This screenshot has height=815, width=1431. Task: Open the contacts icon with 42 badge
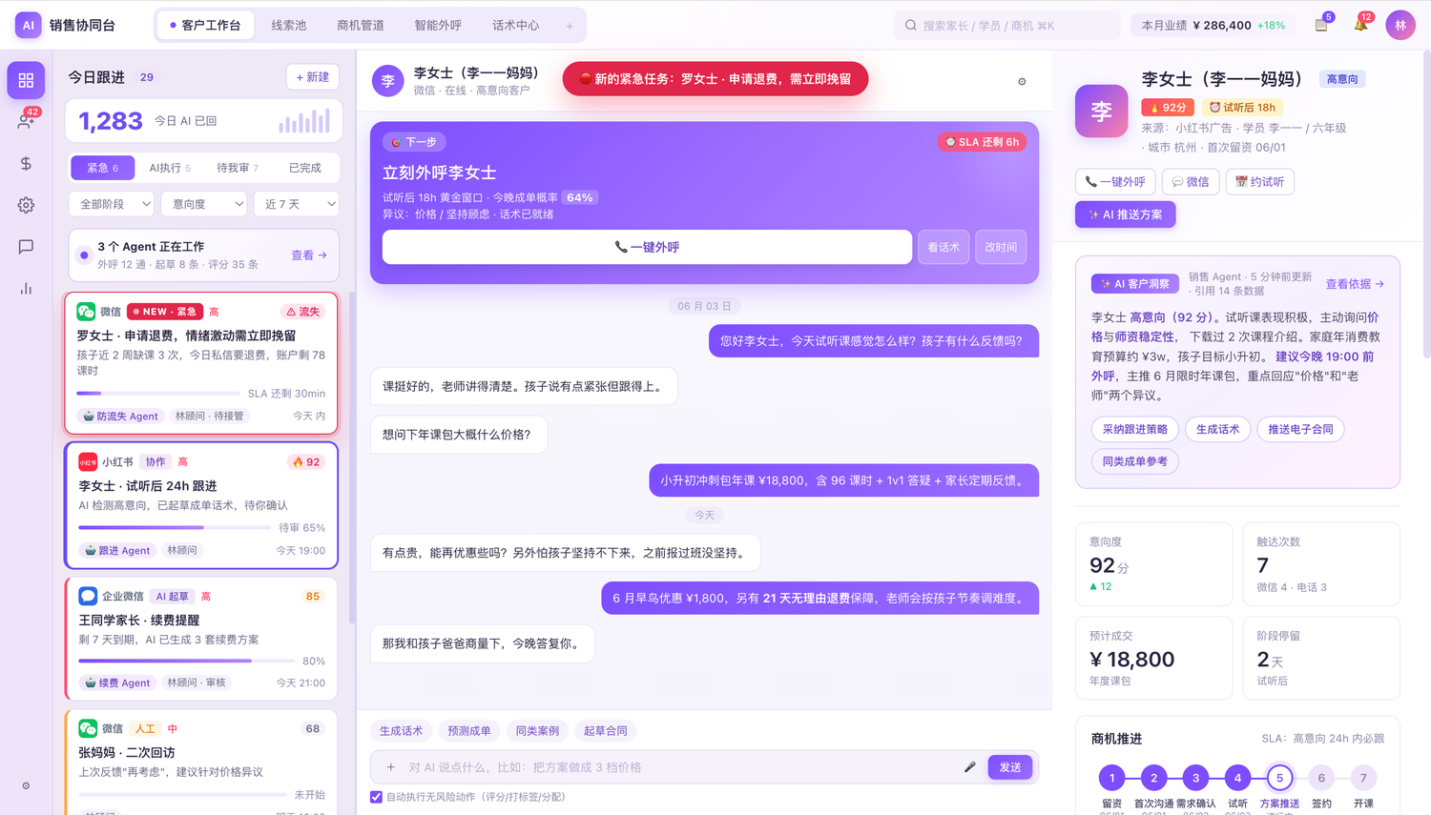[x=26, y=121]
